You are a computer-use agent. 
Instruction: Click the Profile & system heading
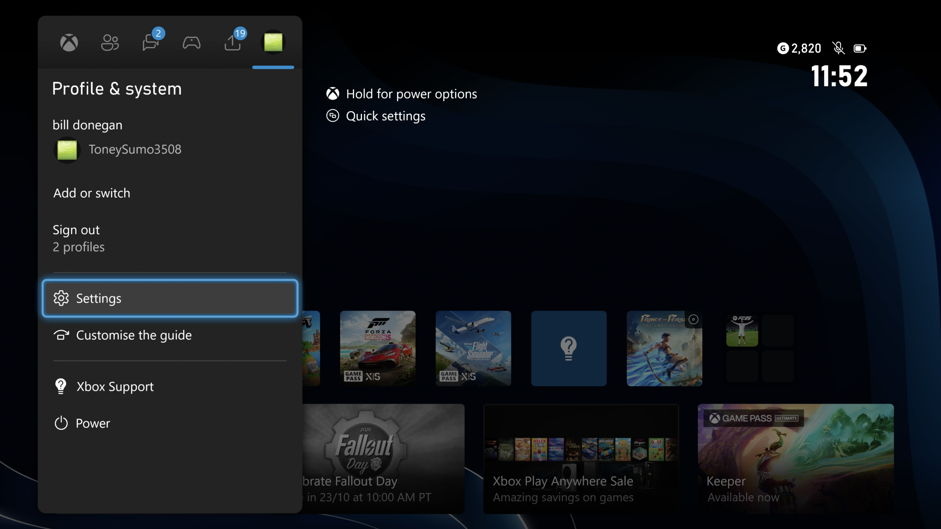117,89
